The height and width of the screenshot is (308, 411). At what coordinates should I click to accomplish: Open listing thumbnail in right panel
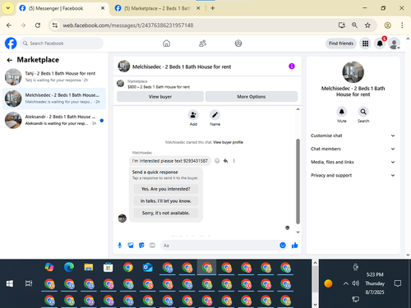353,72
